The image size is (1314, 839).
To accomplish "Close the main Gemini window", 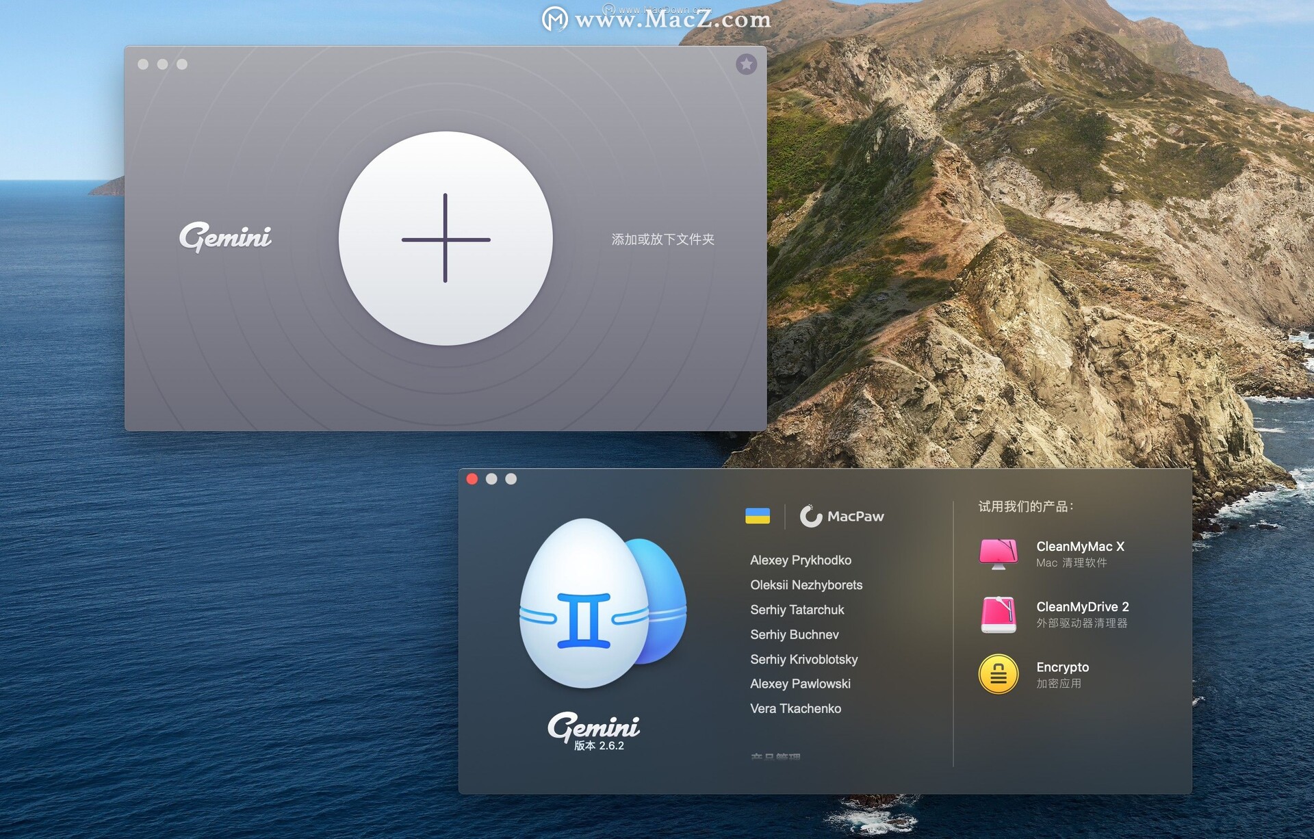I will 143,64.
